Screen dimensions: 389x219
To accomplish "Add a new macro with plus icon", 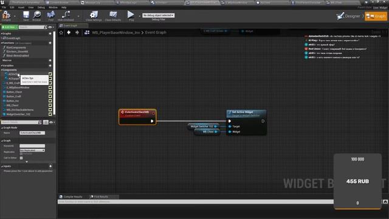I will pos(50,60).
